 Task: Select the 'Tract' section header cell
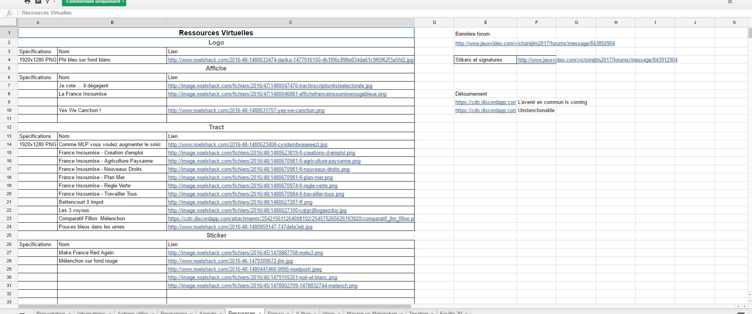click(x=216, y=127)
